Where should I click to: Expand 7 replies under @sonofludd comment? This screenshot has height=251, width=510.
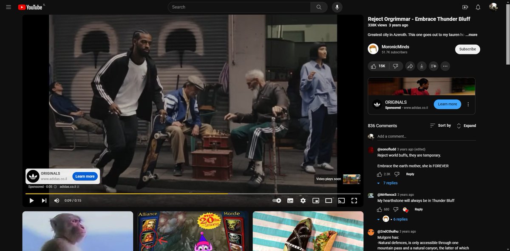pyautogui.click(x=387, y=183)
